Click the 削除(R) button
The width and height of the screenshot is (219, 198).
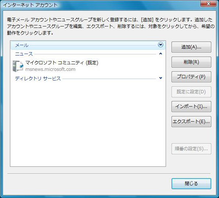coord(191,62)
